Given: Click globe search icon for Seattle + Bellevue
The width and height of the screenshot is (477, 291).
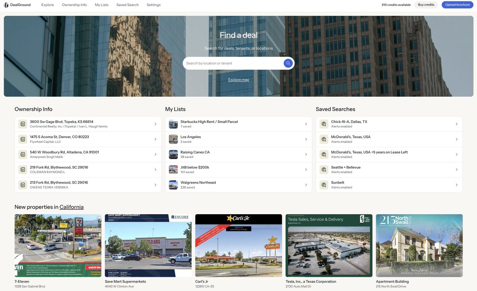Looking at the screenshot, I should coord(324,170).
